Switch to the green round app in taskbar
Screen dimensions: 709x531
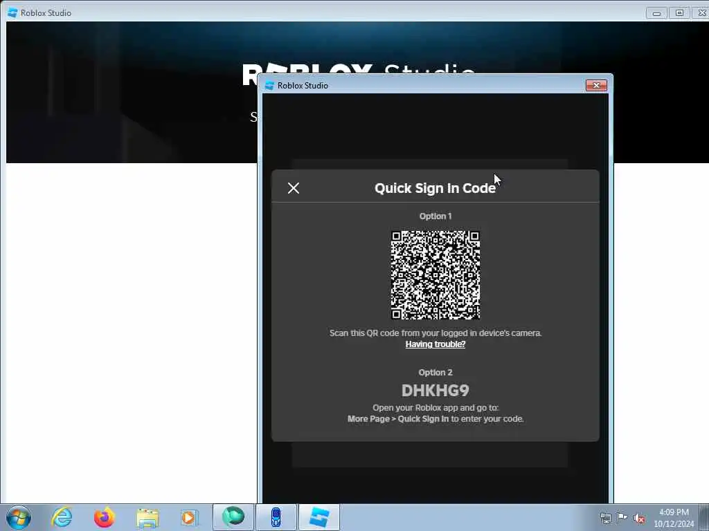(233, 517)
